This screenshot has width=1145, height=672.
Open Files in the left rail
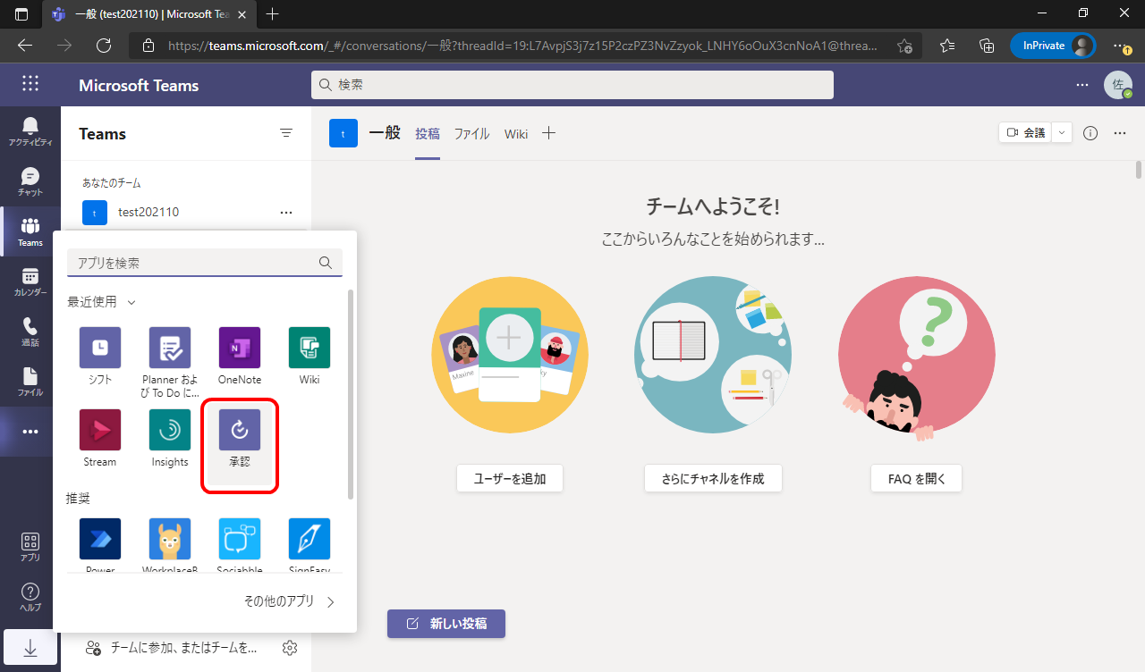(x=30, y=382)
